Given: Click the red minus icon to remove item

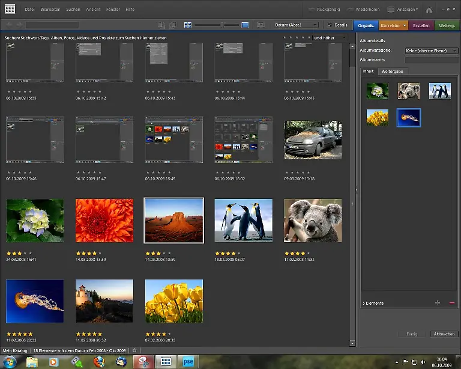Looking at the screenshot, I should [x=451, y=302].
